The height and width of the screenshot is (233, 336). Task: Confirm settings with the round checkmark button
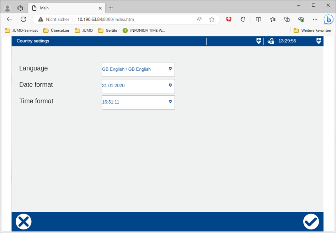pos(311,222)
